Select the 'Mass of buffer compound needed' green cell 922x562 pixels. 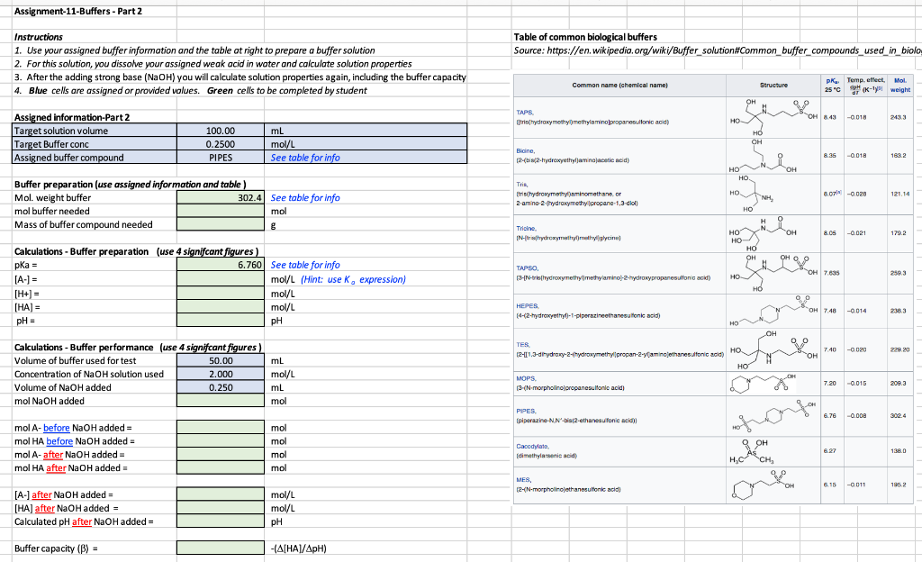[x=221, y=224]
